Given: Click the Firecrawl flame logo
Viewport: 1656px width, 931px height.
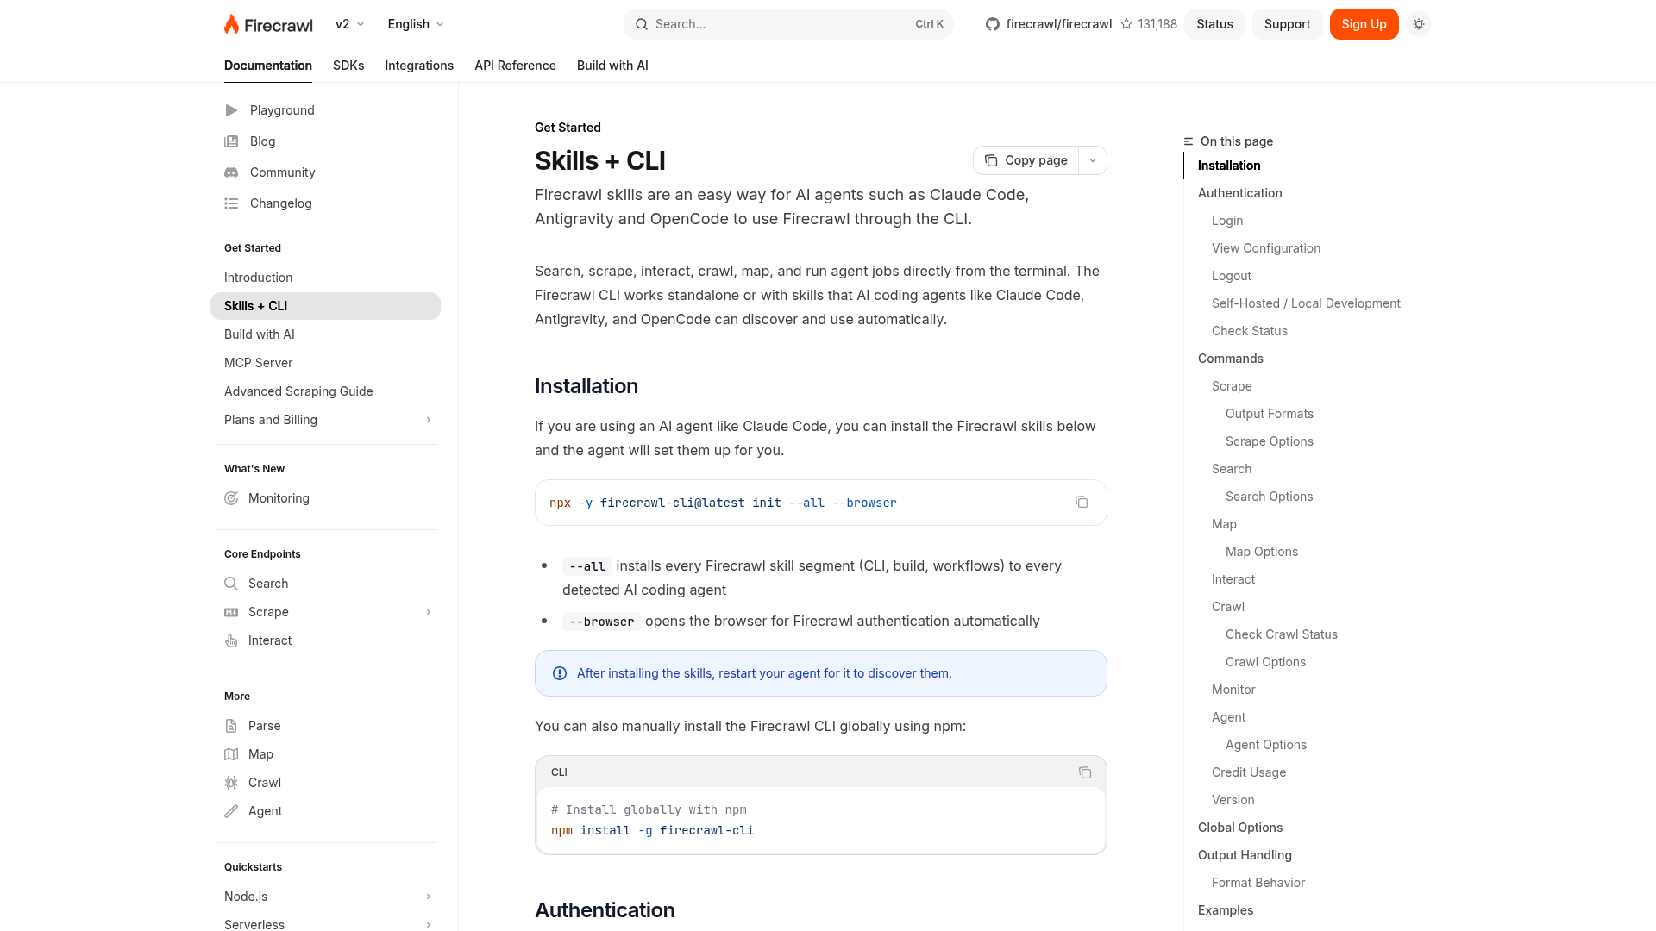Looking at the screenshot, I should point(268,24).
